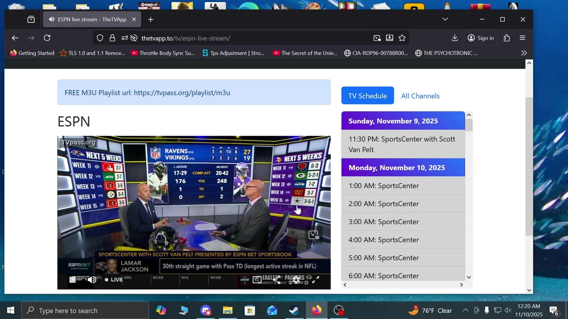Stop the ESPN video stream
This screenshot has height=319, width=568.
[73, 280]
